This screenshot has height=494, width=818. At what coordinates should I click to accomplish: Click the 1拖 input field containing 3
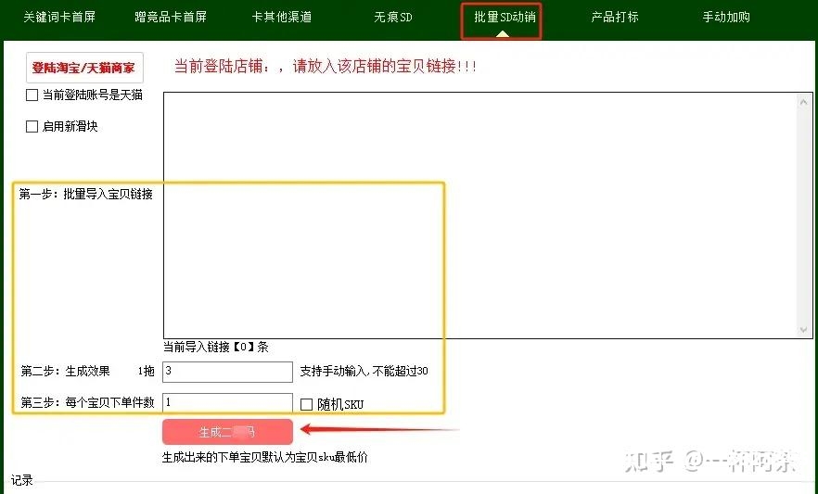[x=227, y=372]
